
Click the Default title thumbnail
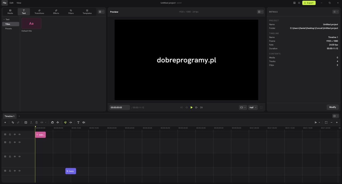[31, 24]
